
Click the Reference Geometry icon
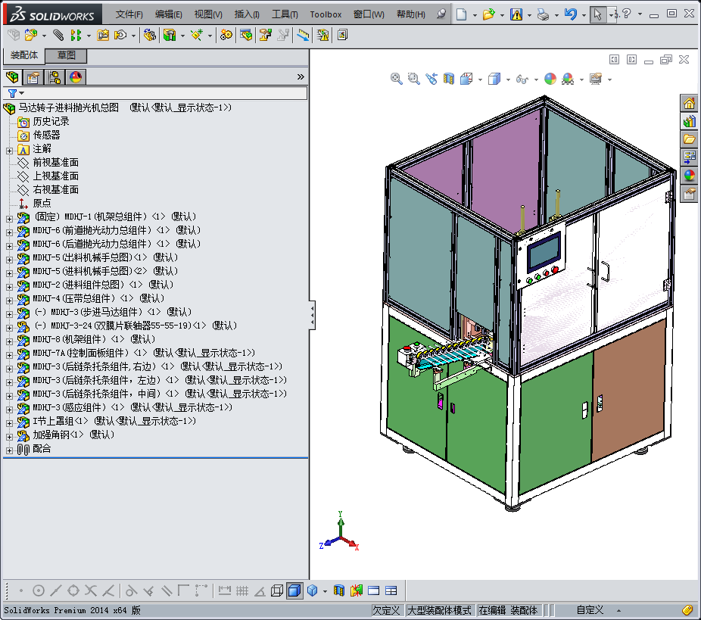(x=197, y=35)
